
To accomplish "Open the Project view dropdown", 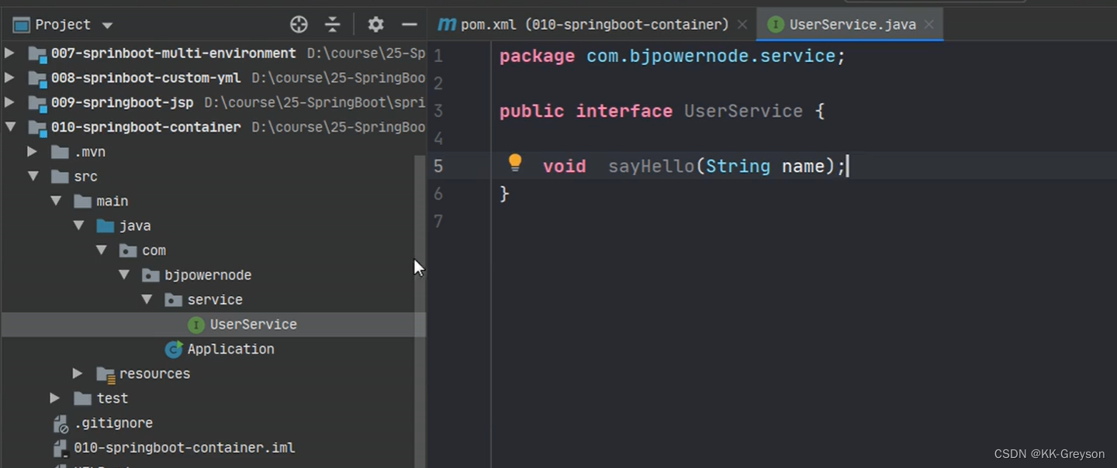I will pos(107,26).
